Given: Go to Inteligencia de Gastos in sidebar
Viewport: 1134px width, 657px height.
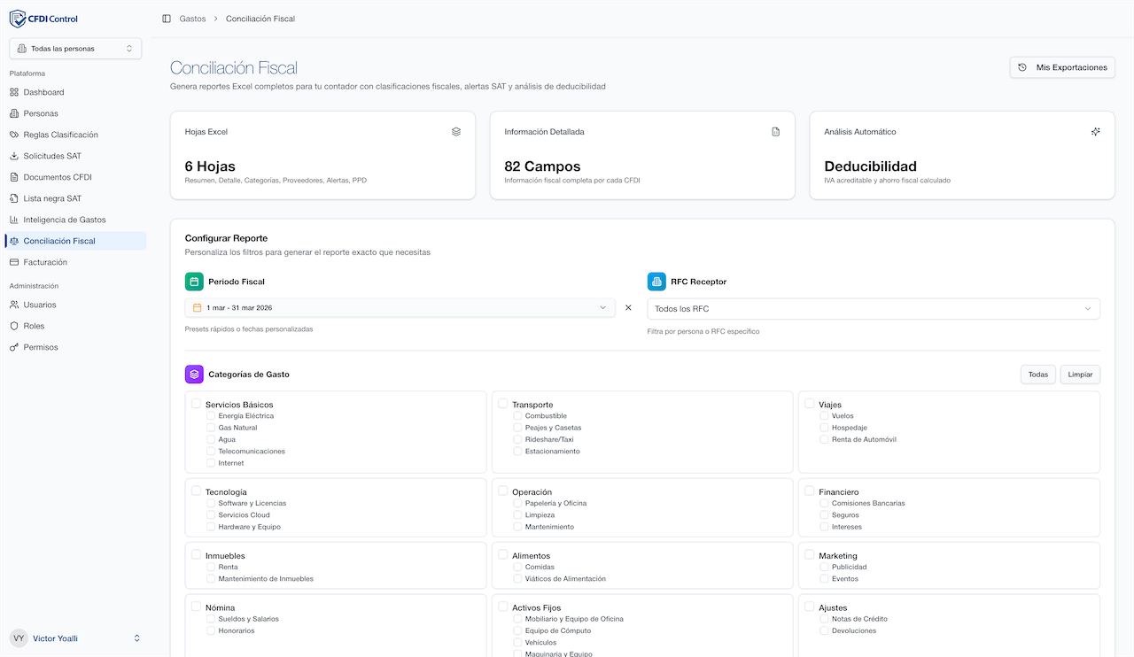Looking at the screenshot, I should pos(64,220).
